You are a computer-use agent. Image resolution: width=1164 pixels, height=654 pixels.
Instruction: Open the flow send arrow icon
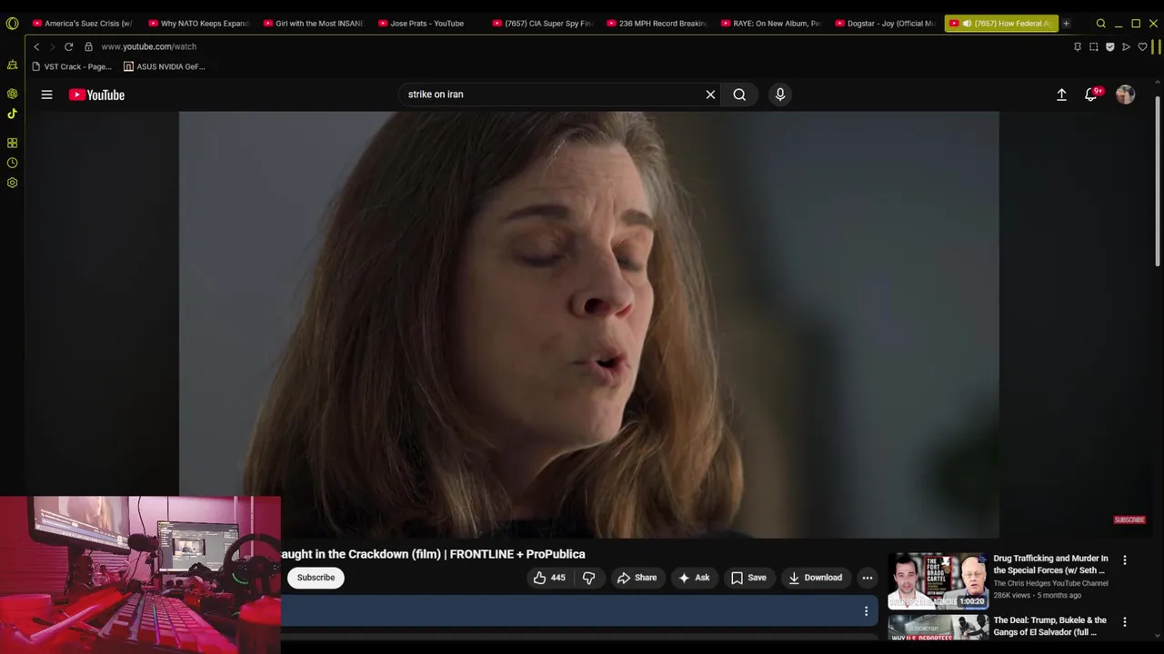1126,46
